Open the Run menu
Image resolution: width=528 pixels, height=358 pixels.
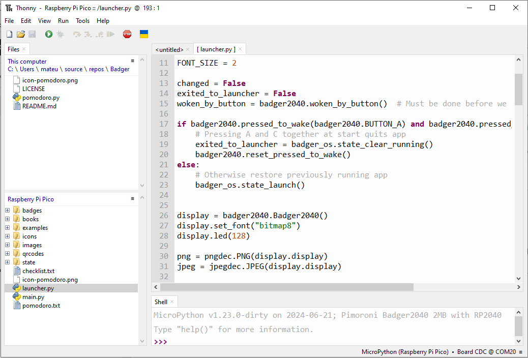63,21
